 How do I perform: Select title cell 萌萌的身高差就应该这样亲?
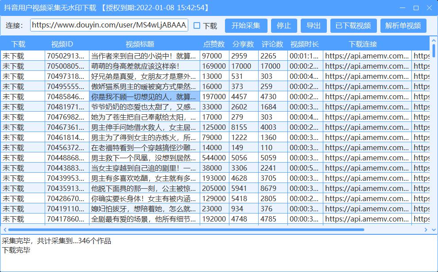144,66
